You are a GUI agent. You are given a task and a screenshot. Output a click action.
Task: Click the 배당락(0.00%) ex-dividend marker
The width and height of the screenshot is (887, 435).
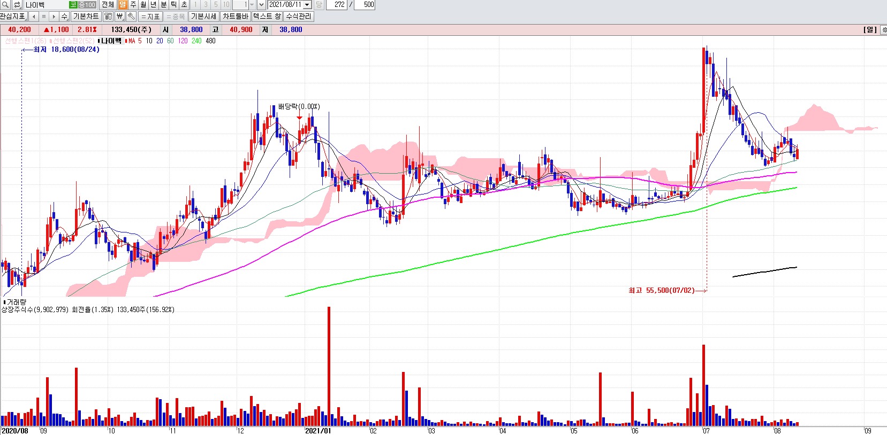[x=299, y=106]
